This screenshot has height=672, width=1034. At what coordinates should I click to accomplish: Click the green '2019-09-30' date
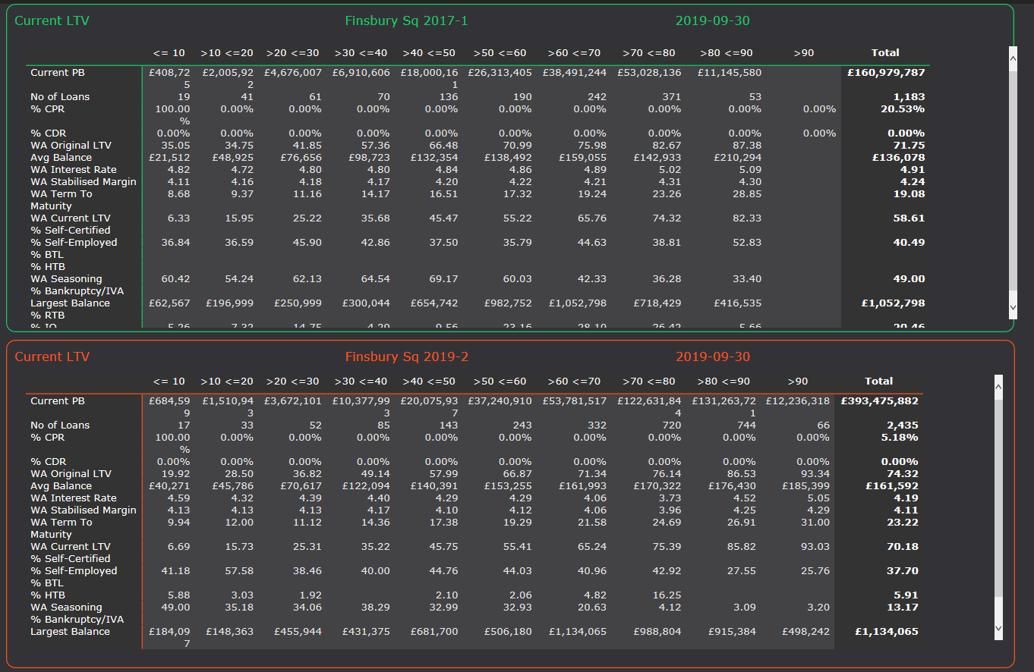[712, 20]
